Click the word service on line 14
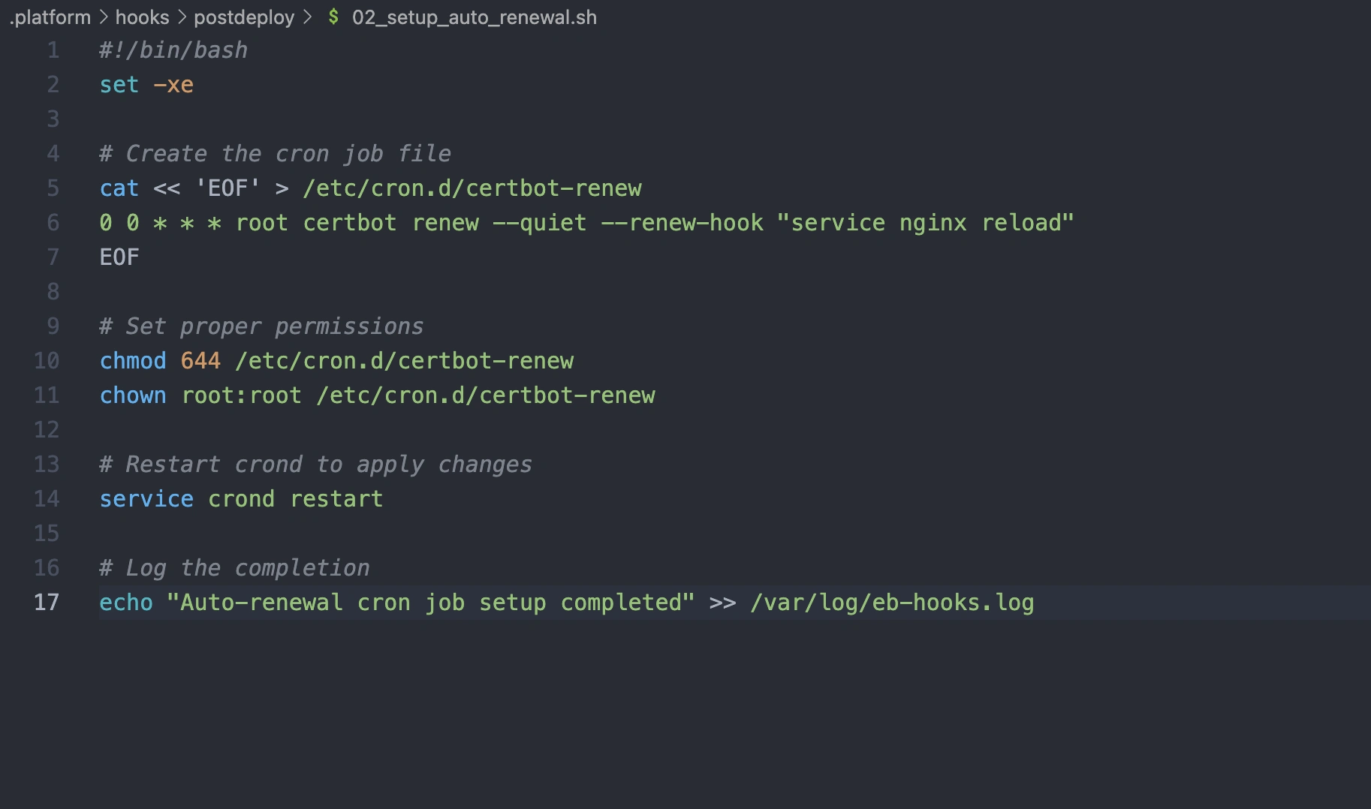This screenshot has width=1371, height=809. 146,499
